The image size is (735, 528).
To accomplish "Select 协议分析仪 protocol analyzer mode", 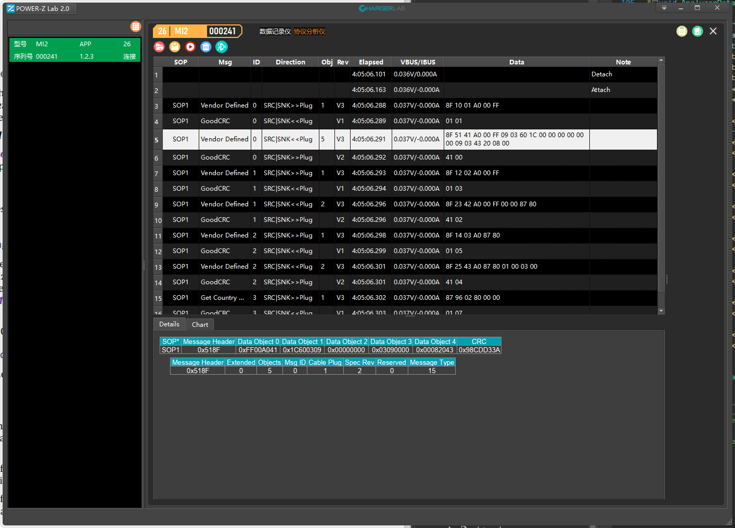I will coord(310,32).
